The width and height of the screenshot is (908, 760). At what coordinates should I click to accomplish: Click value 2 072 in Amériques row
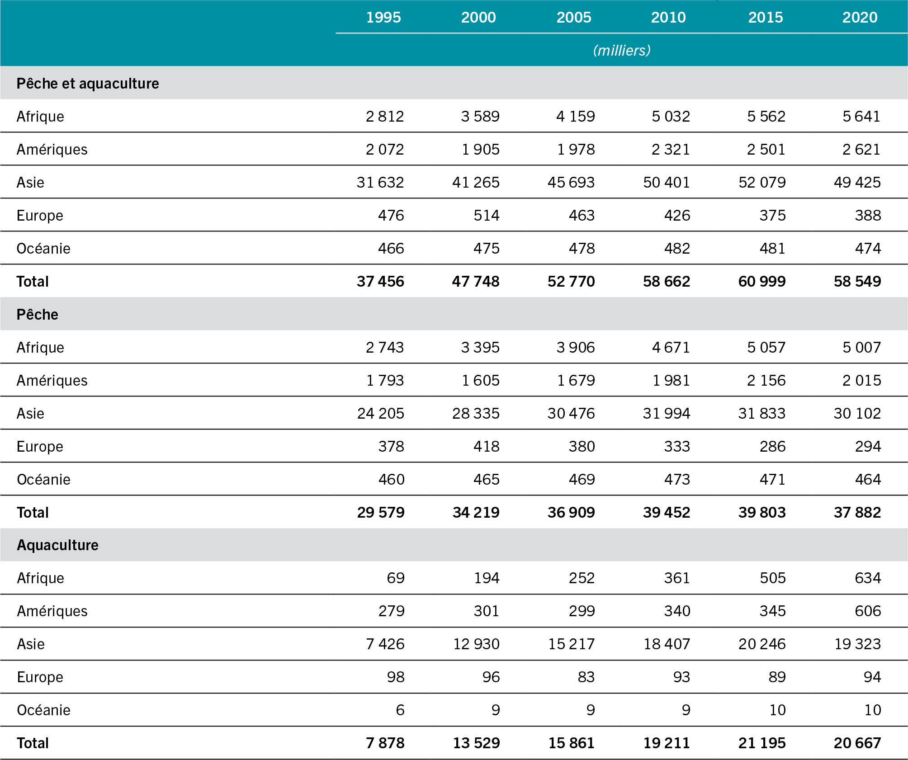(385, 150)
